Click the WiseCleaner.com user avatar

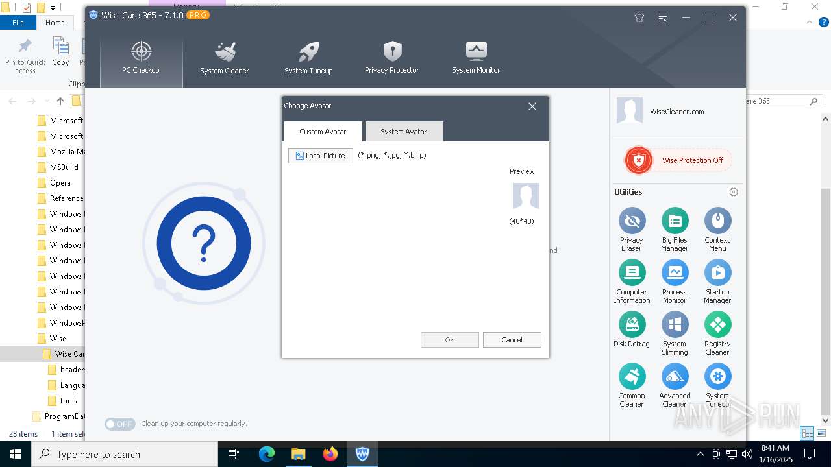(x=629, y=111)
